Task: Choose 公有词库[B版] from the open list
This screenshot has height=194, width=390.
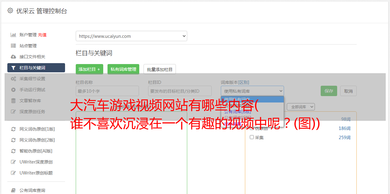Action: pyautogui.click(x=252, y=112)
